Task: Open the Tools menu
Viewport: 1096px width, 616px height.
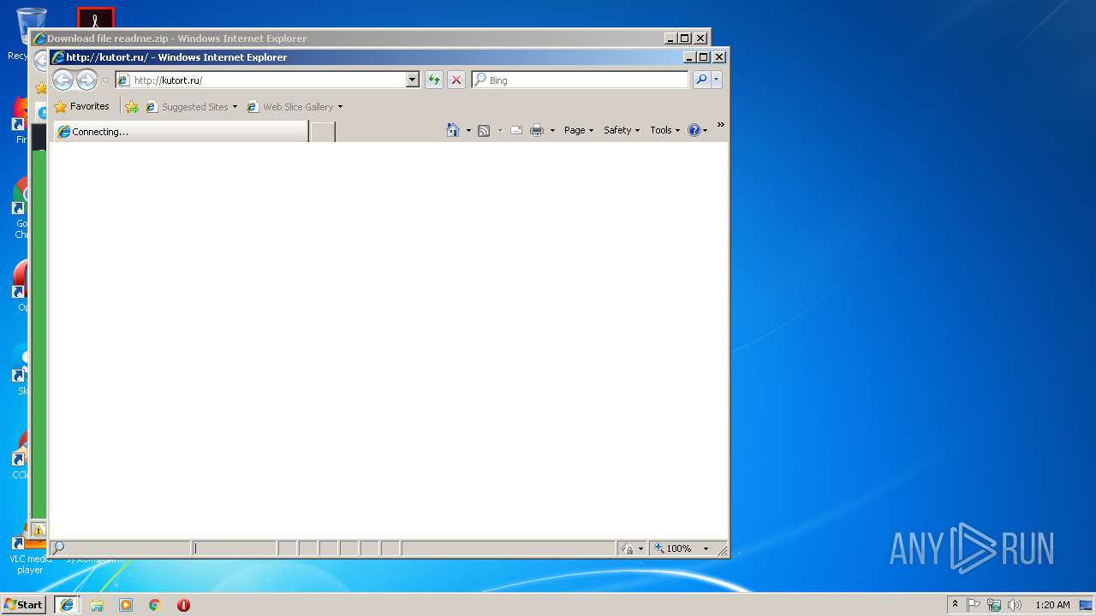Action: (x=665, y=130)
